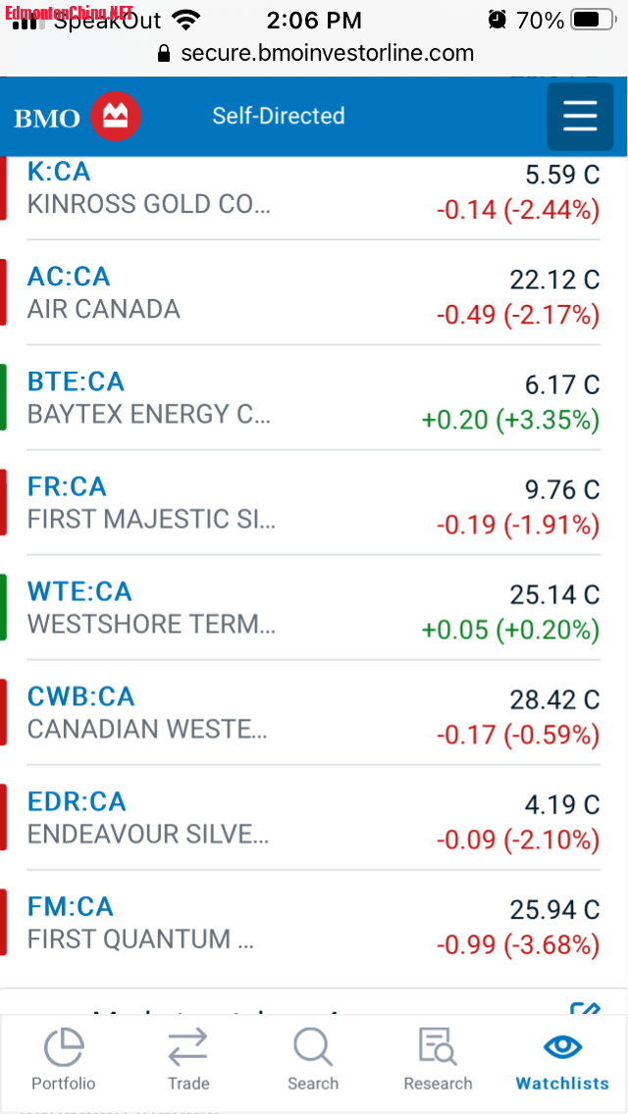Open the CWB:CA Canadian Western ticker
628x1114 pixels.
[x=80, y=696]
